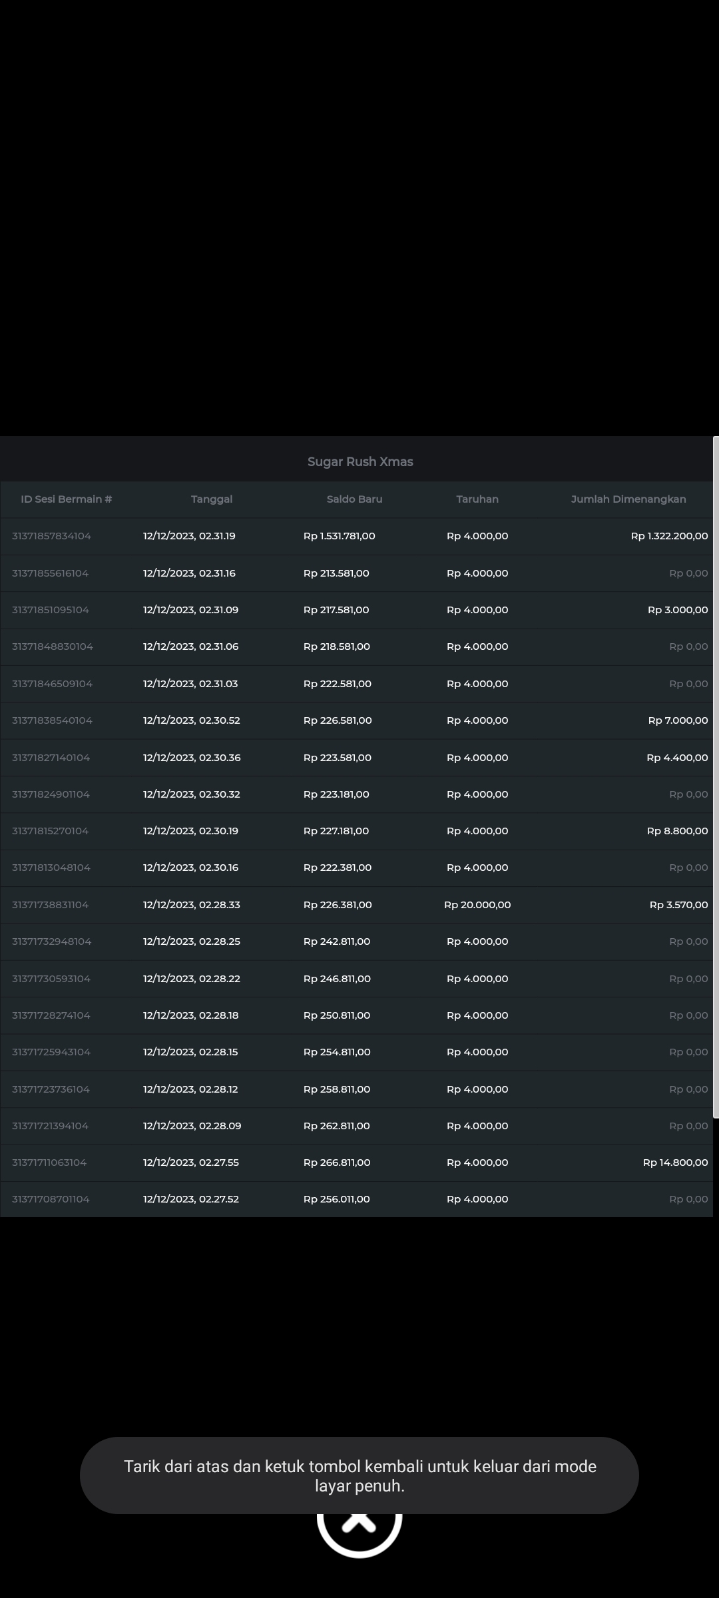The height and width of the screenshot is (1598, 719).
Task: Click the vertical scrollbar on the right edge
Action: click(716, 776)
